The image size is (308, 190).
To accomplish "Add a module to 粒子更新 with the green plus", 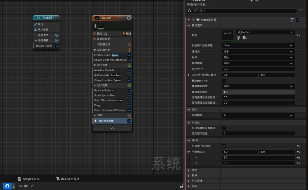I will [129, 85].
